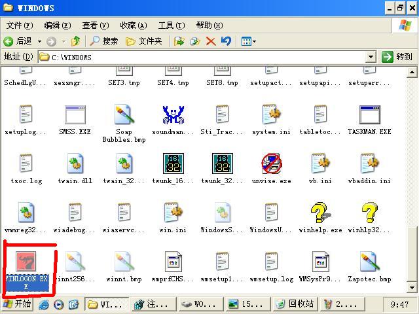This screenshot has width=419, height=314.
Task: Select the twunk_32 file icon
Action: pos(223,164)
